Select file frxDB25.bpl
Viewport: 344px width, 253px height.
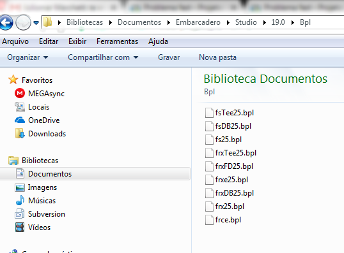235,193
